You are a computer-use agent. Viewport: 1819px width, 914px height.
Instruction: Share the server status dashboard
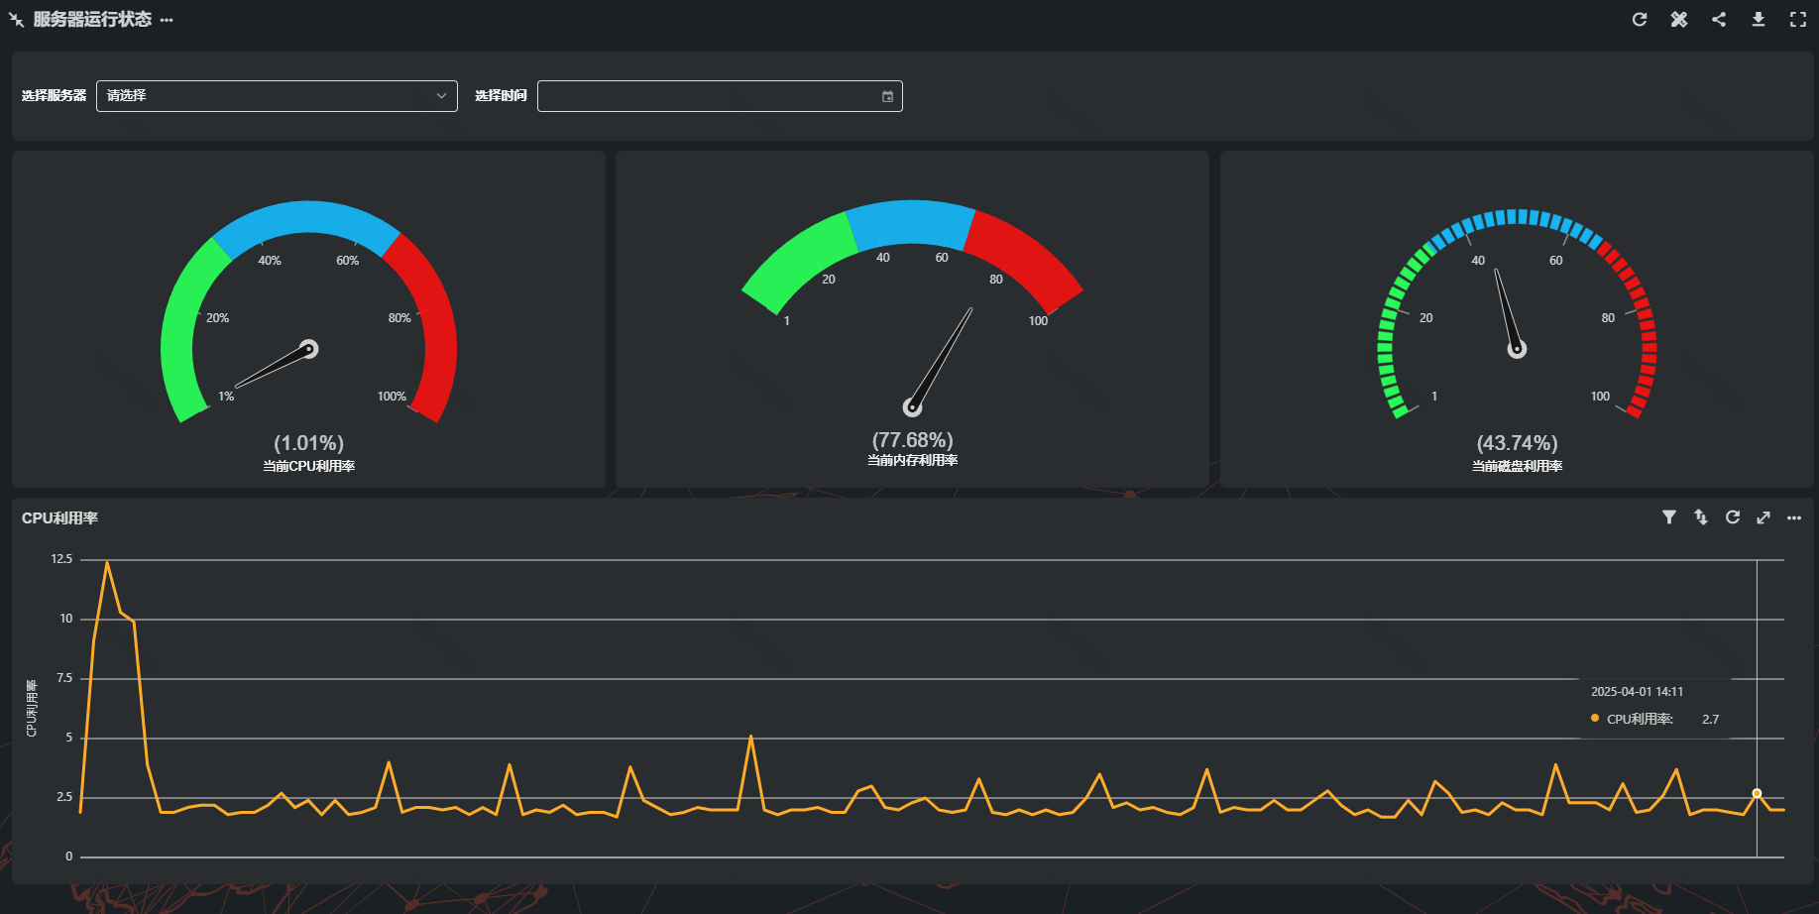tap(1719, 20)
